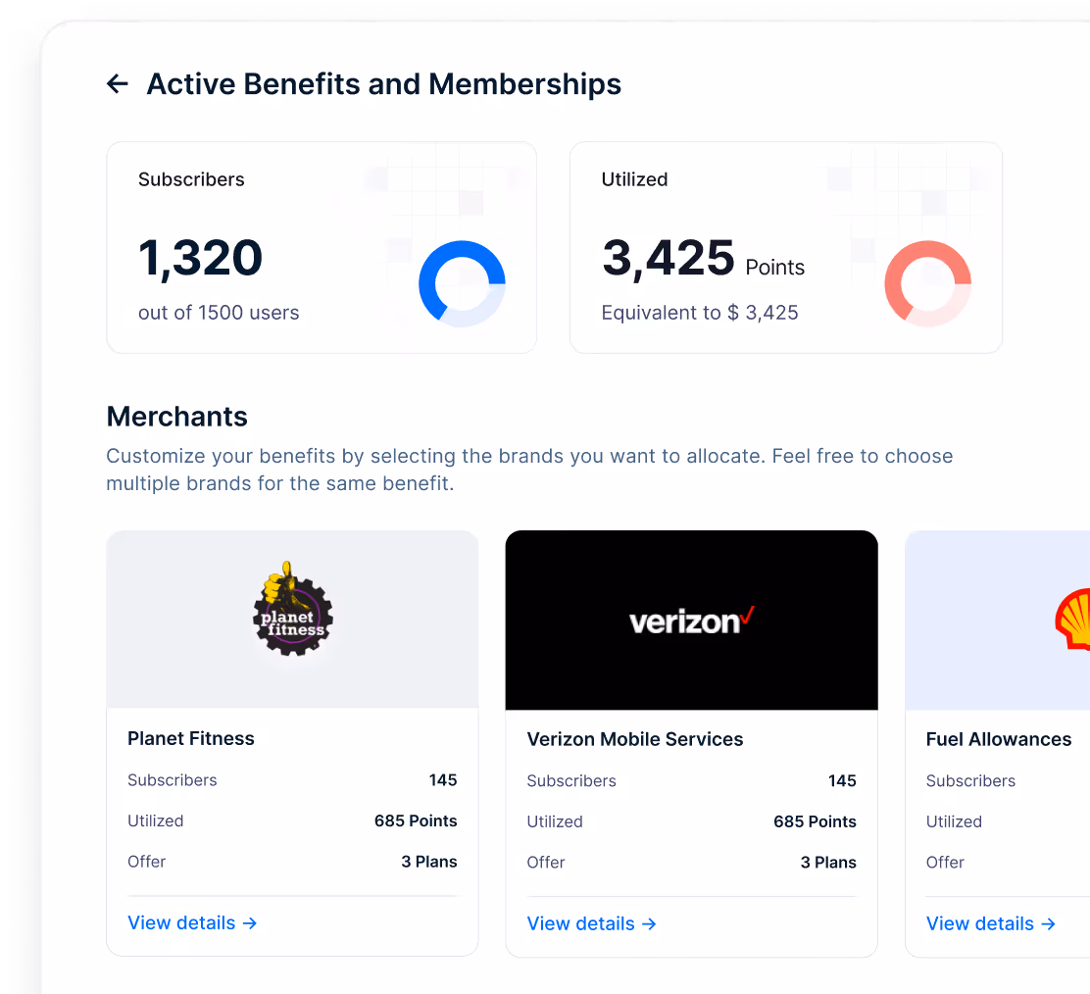Open View details for Planet Fitness

pyautogui.click(x=192, y=922)
